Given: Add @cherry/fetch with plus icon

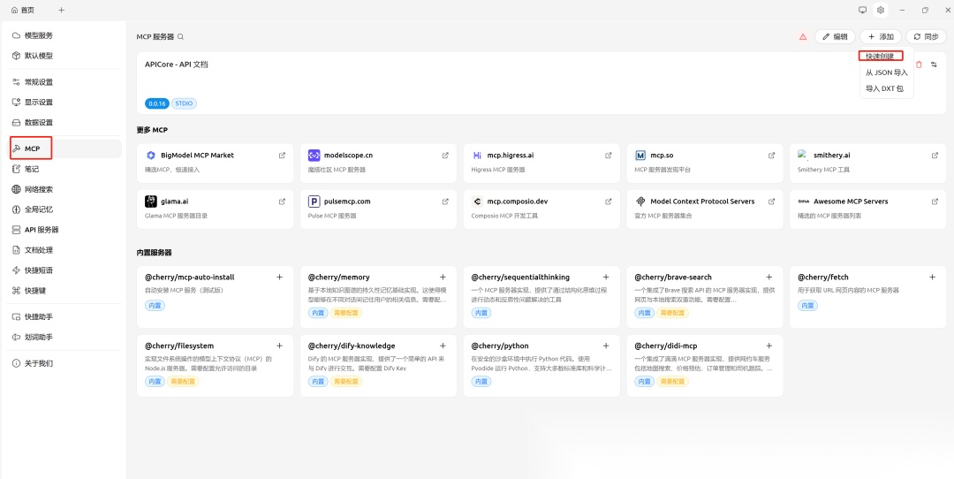Looking at the screenshot, I should tap(933, 277).
